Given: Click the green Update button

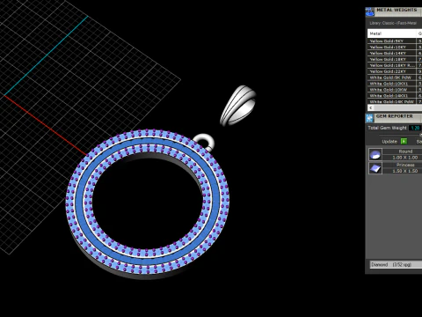Looking at the screenshot, I should (x=404, y=142).
